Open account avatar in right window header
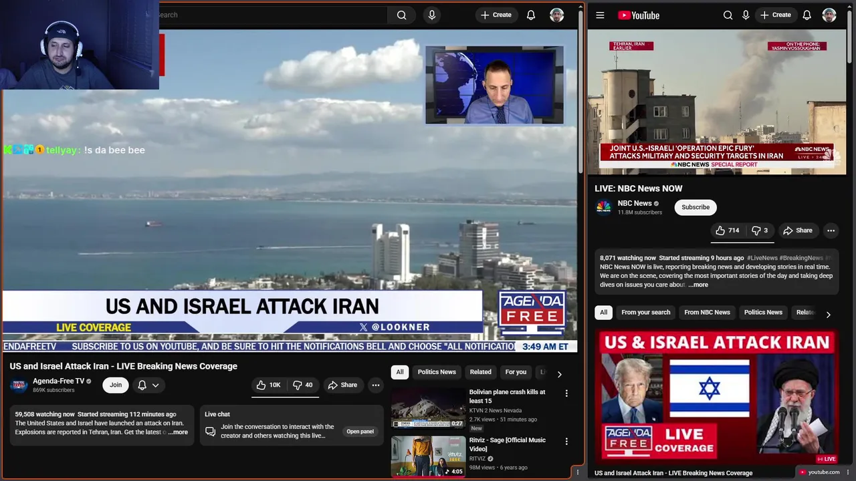Viewport: 856px width, 481px height. coord(829,15)
